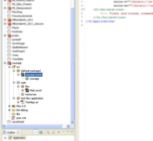Select the Flex 4.0 library icon
The image size is (153, 141).
[x=14, y=106]
